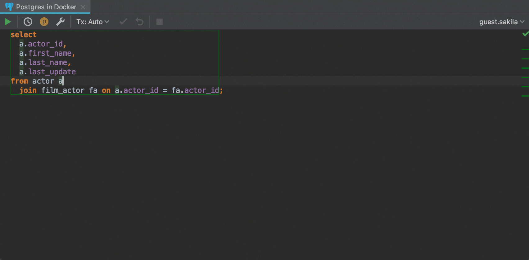Click the a.first_name column in the select list
Image resolution: width=529 pixels, height=260 pixels.
pos(47,53)
